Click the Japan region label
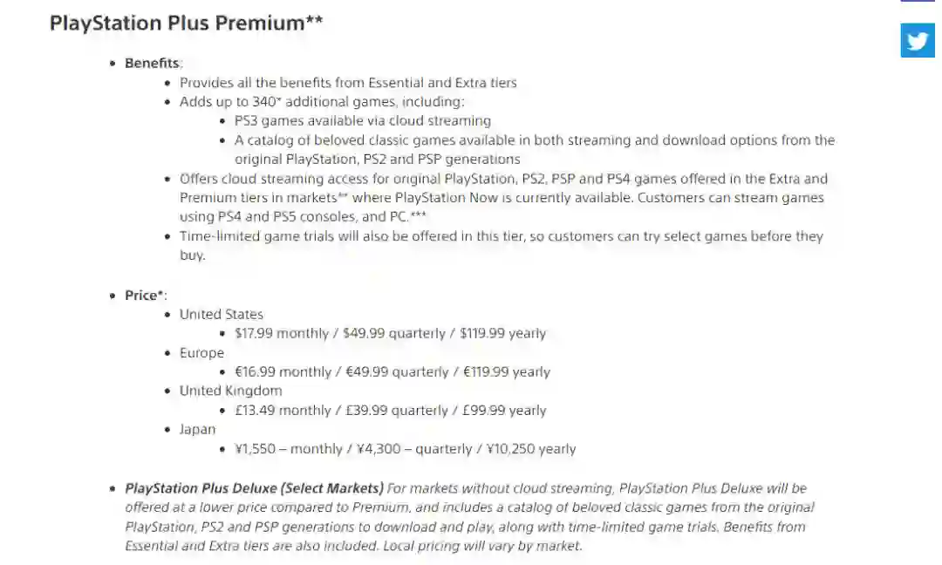The width and height of the screenshot is (942, 565). pos(197,429)
